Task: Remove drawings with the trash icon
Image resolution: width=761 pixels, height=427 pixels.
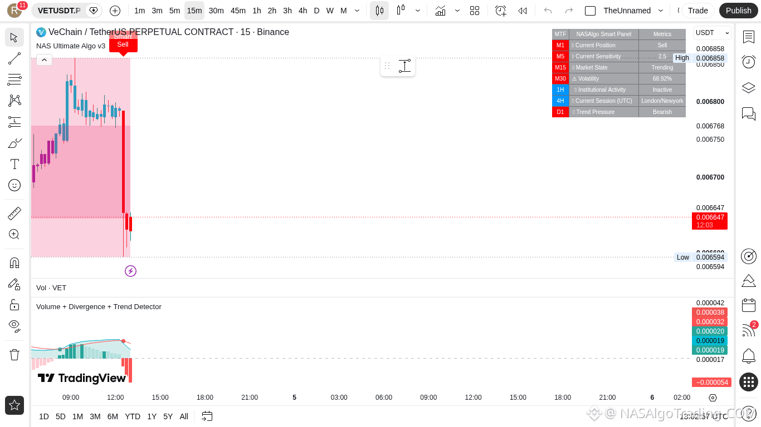Action: (x=14, y=354)
